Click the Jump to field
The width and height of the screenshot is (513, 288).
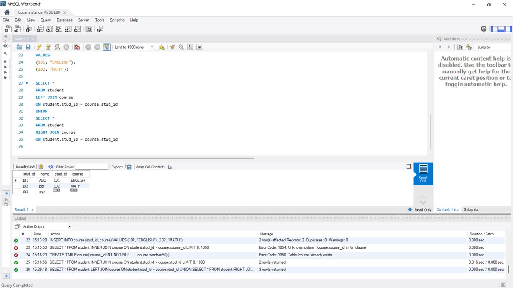pyautogui.click(x=493, y=47)
